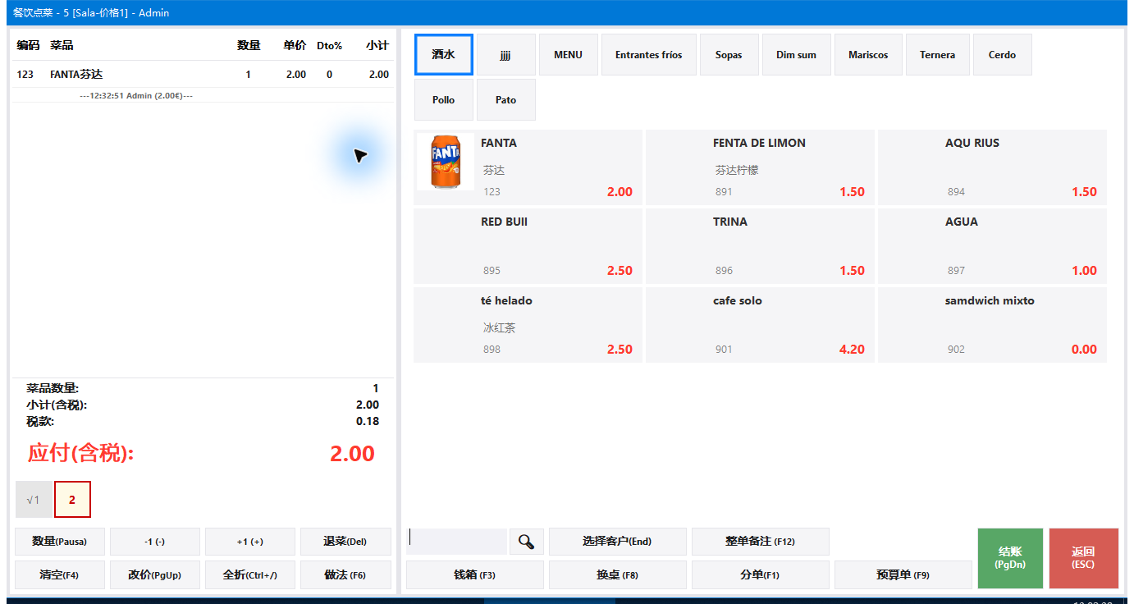The height and width of the screenshot is (604, 1134).
Task: Switch to the Sopas category
Action: tap(729, 55)
